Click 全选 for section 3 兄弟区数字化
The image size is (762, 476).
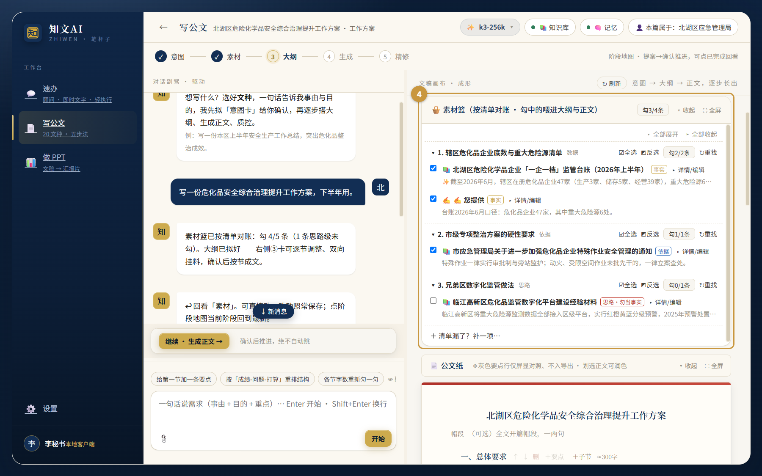pyautogui.click(x=628, y=285)
